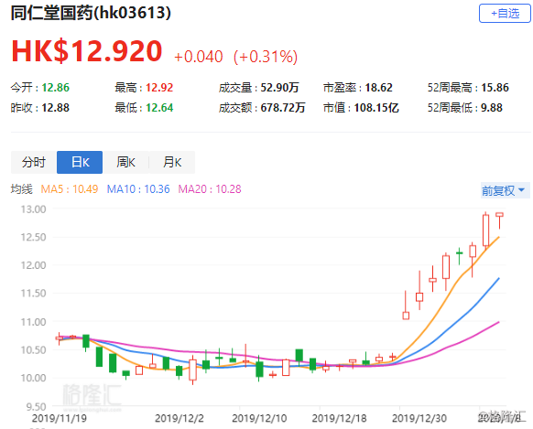Click 最高 value 12.92

click(159, 88)
